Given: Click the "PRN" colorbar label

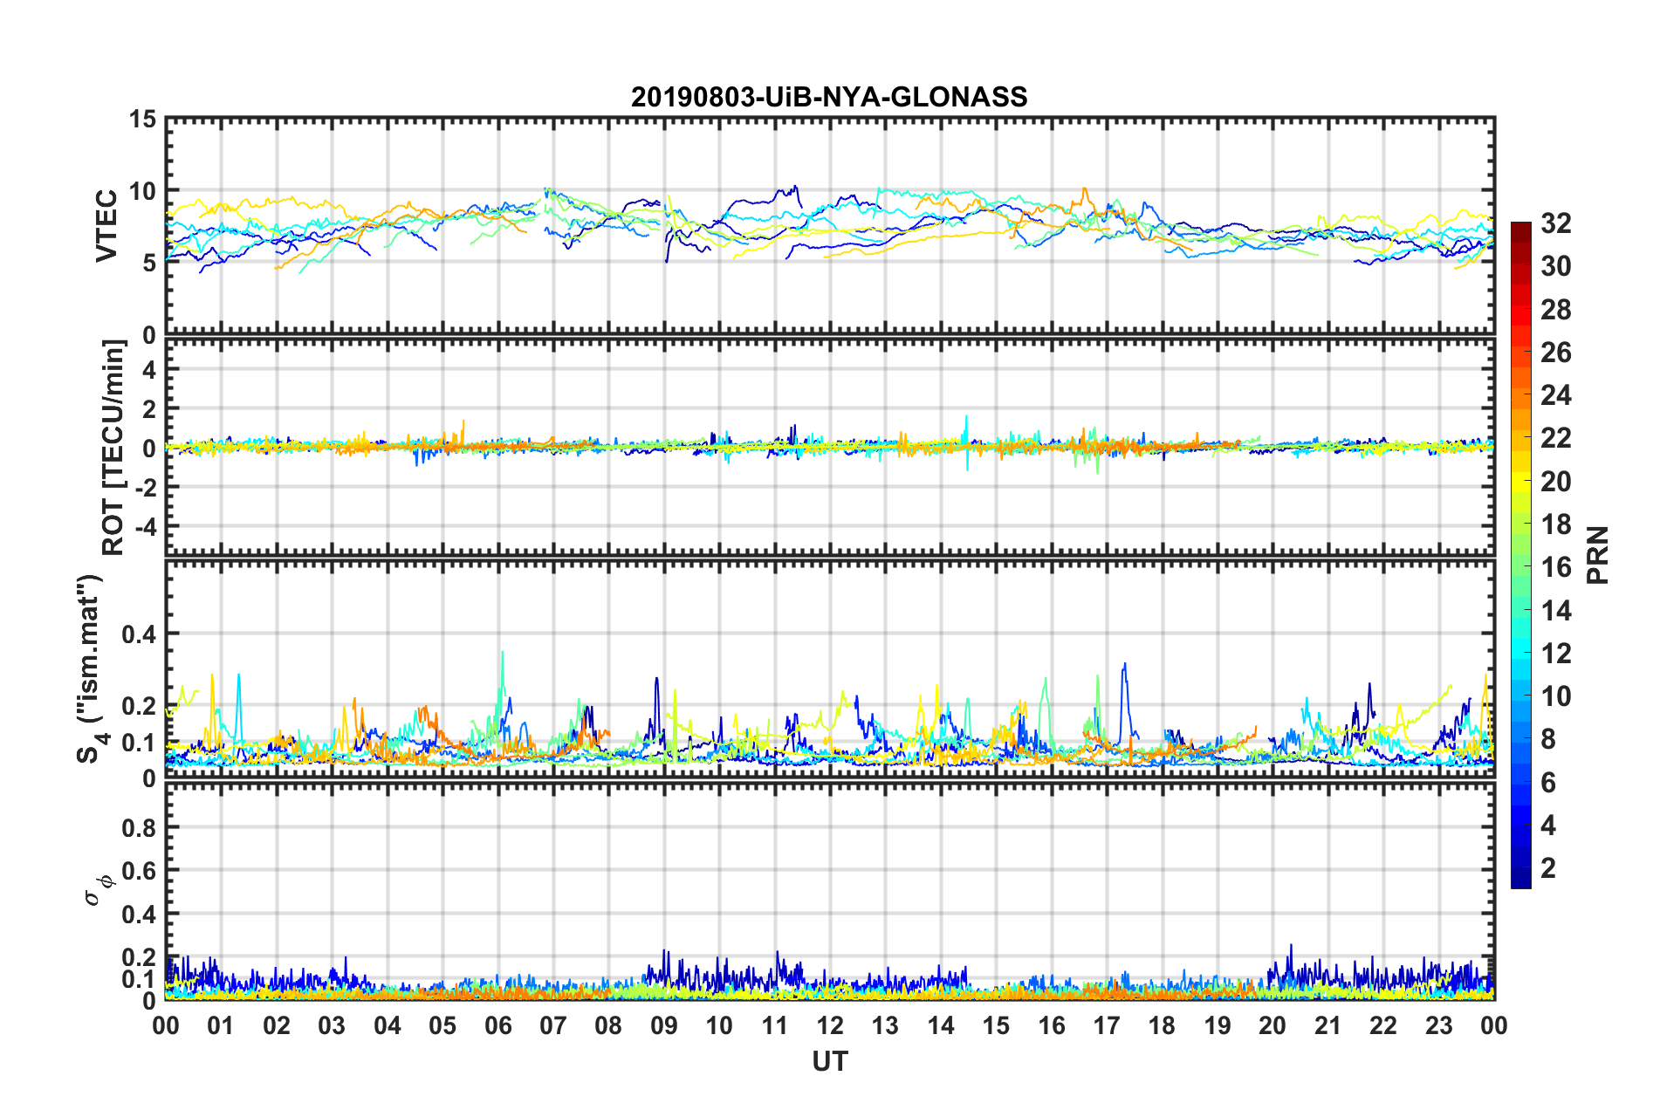Looking at the screenshot, I should pyautogui.click(x=1598, y=555).
